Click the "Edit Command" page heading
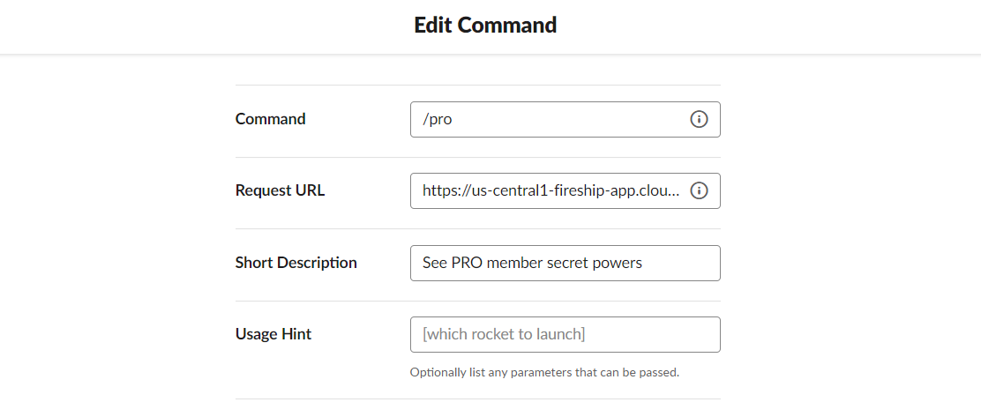 point(485,25)
